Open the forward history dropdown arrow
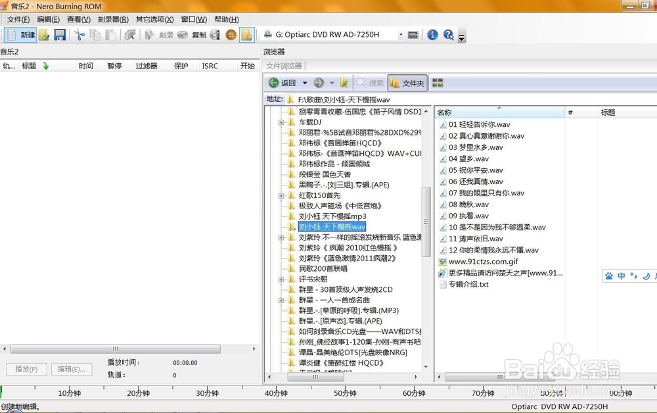Screen dimensions: 657x413 (332, 83)
